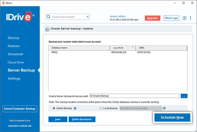
Task: Open the three-dot more options menu
Action: point(190,18)
